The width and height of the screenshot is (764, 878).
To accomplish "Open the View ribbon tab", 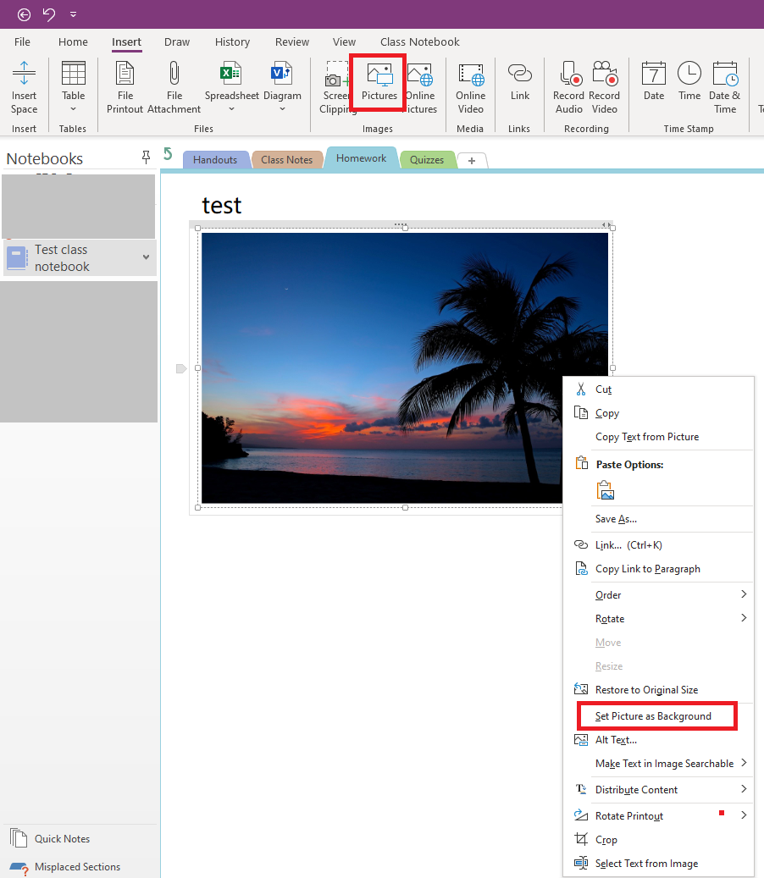I will (344, 42).
